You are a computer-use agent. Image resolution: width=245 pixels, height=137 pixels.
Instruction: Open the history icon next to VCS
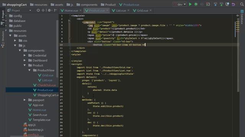click(227, 4)
